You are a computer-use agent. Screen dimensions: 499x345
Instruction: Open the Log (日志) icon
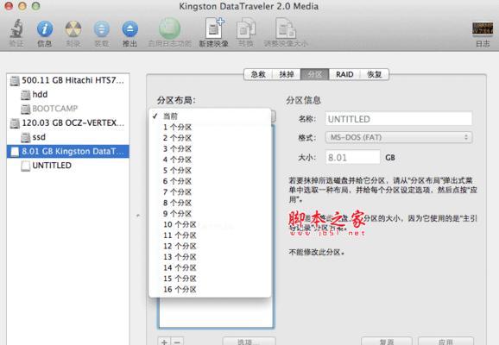point(483,29)
